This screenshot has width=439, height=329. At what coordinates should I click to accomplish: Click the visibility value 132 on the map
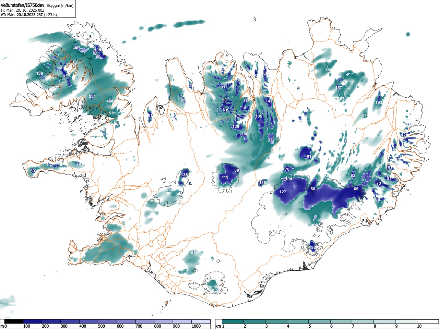point(50,165)
